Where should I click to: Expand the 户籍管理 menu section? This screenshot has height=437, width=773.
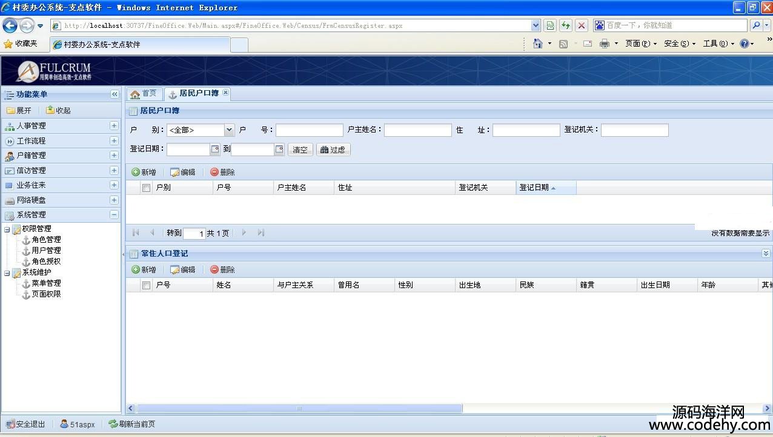[114, 156]
